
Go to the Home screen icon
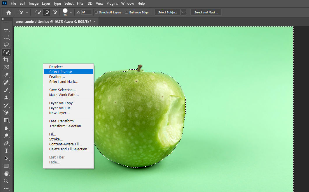tap(9, 13)
